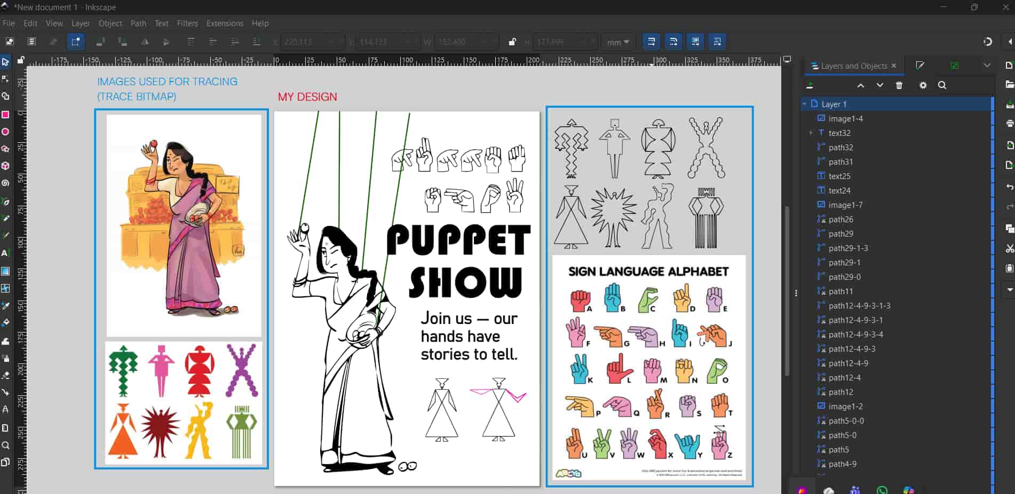
Task: Toggle scale stroke width with object
Action: click(651, 42)
